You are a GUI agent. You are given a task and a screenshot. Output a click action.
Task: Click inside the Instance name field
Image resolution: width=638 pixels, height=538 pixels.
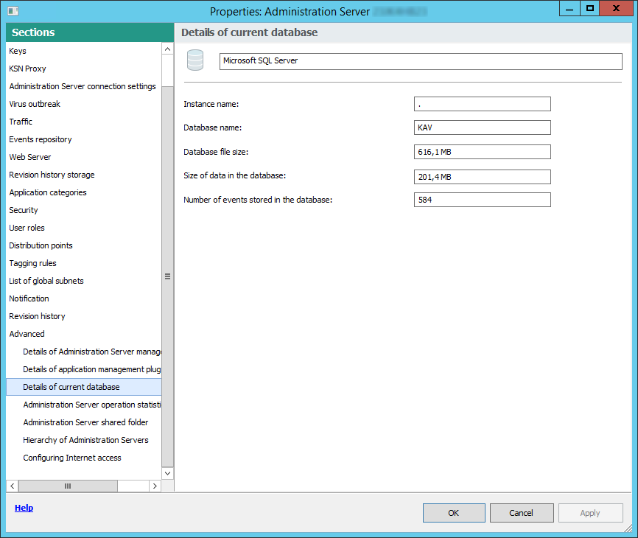click(x=482, y=103)
